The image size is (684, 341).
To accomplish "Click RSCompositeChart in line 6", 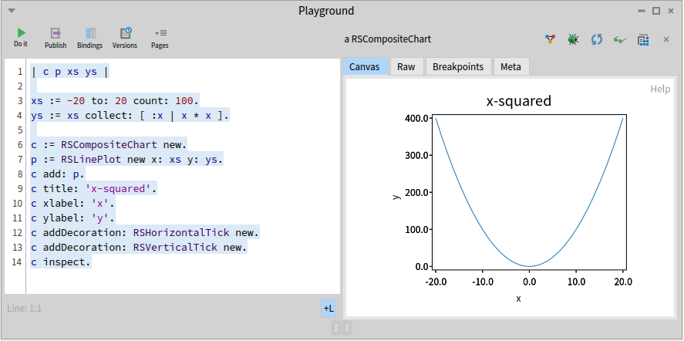I will click(x=109, y=145).
